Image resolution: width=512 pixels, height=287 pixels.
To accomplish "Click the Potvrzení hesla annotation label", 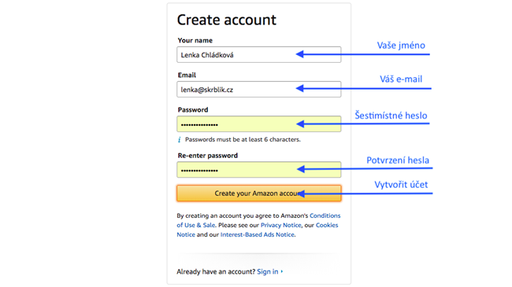I will (398, 160).
